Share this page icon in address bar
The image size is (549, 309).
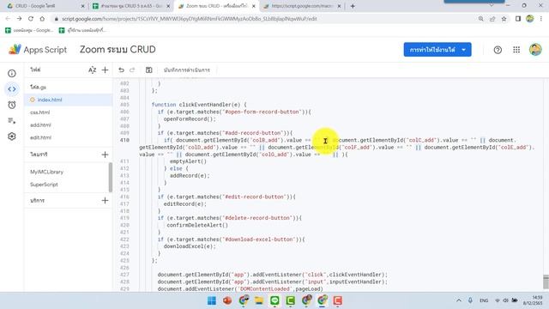point(492,19)
